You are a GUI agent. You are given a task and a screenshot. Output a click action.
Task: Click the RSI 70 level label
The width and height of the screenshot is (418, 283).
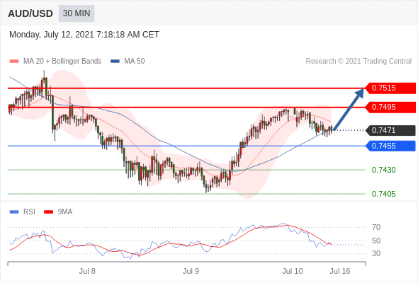click(376, 227)
